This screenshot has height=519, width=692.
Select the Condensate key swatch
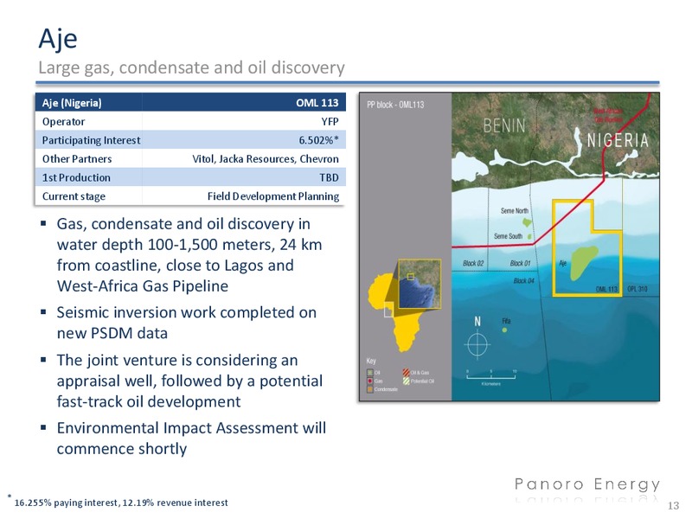[370, 389]
